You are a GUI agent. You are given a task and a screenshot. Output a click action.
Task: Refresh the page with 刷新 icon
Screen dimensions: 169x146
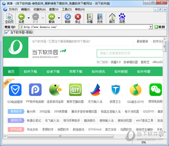(68, 18)
